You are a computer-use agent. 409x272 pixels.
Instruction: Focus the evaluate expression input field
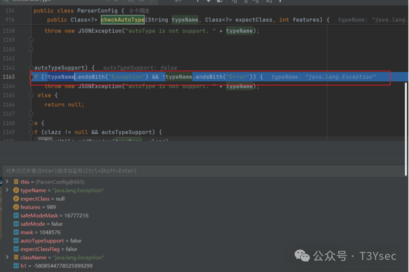click(189, 171)
